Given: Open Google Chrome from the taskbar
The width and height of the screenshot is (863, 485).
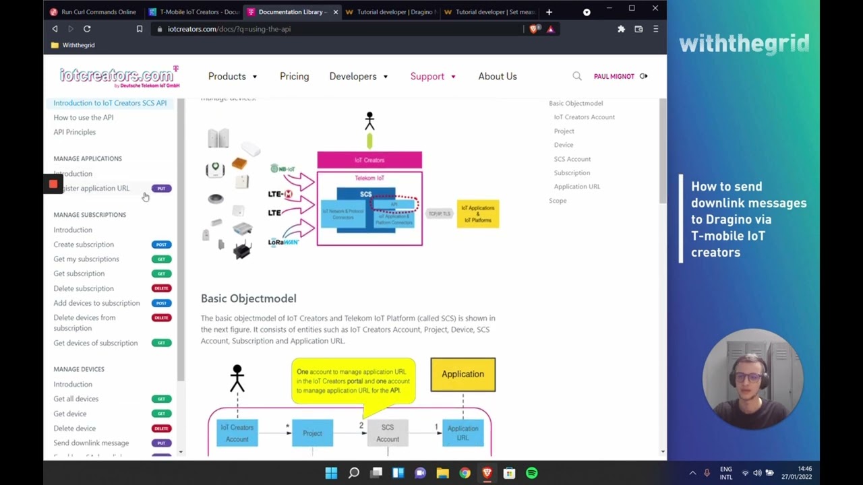Looking at the screenshot, I should [465, 473].
